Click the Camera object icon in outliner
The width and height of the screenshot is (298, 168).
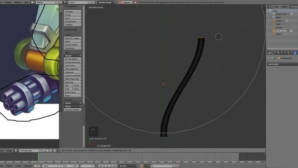[x=274, y=21]
